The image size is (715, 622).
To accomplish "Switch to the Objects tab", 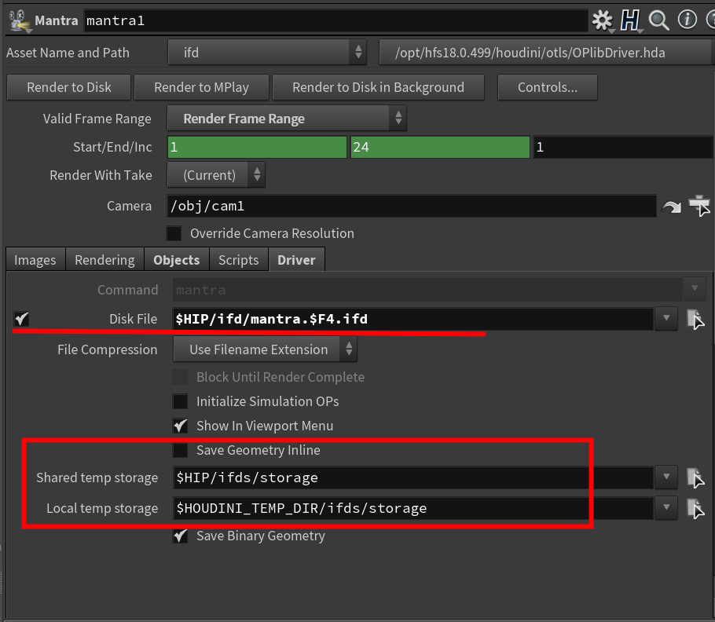I will [177, 260].
